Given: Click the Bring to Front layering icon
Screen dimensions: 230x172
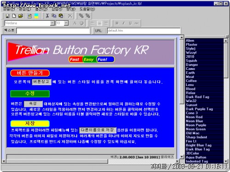Looking at the screenshot, I should click(81, 16).
